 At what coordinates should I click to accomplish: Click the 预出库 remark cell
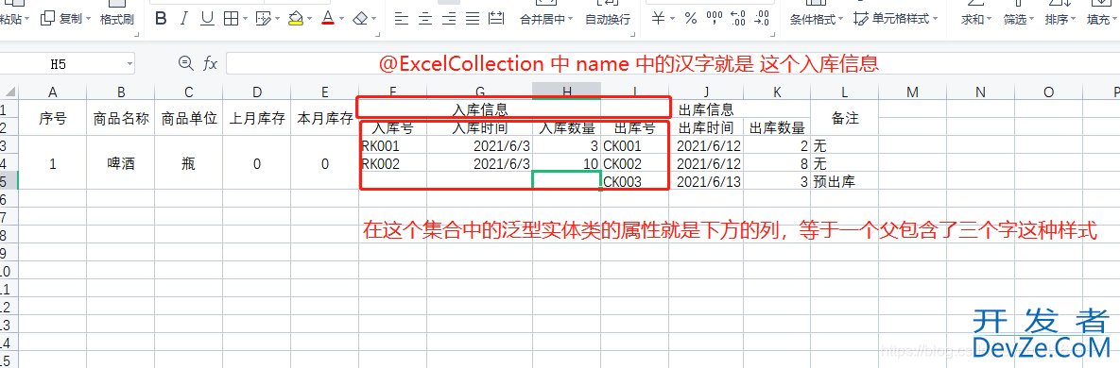844,181
